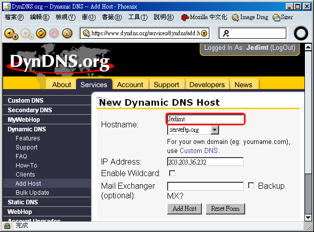Screen dimensions: 314x232
Task: Go to the Home page icon
Action: pos(67,33)
